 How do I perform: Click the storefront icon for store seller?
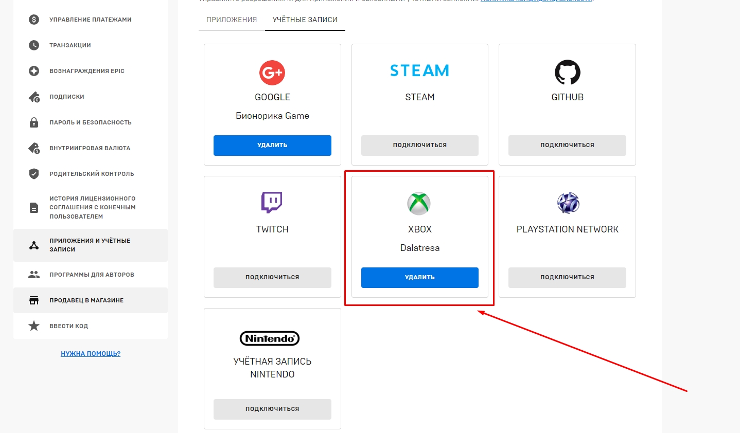click(34, 300)
